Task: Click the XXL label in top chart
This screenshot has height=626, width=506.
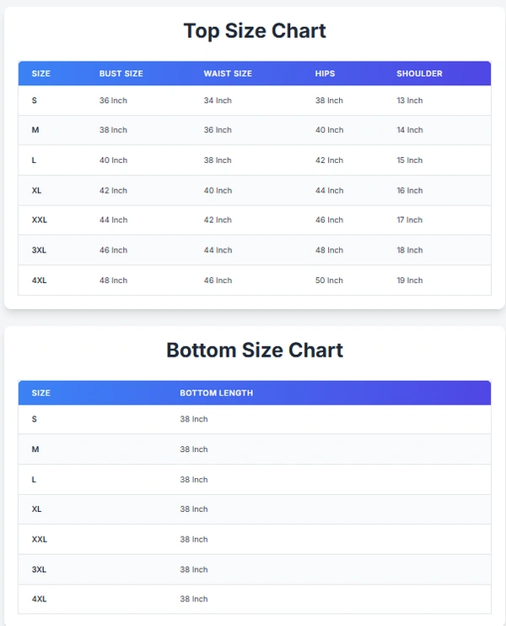Action: (40, 220)
